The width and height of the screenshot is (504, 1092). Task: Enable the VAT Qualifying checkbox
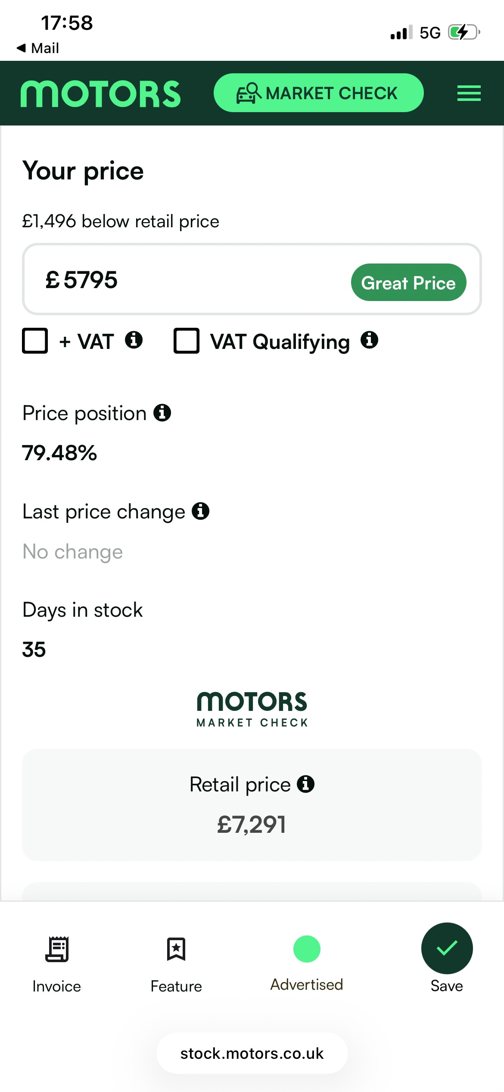(x=186, y=341)
